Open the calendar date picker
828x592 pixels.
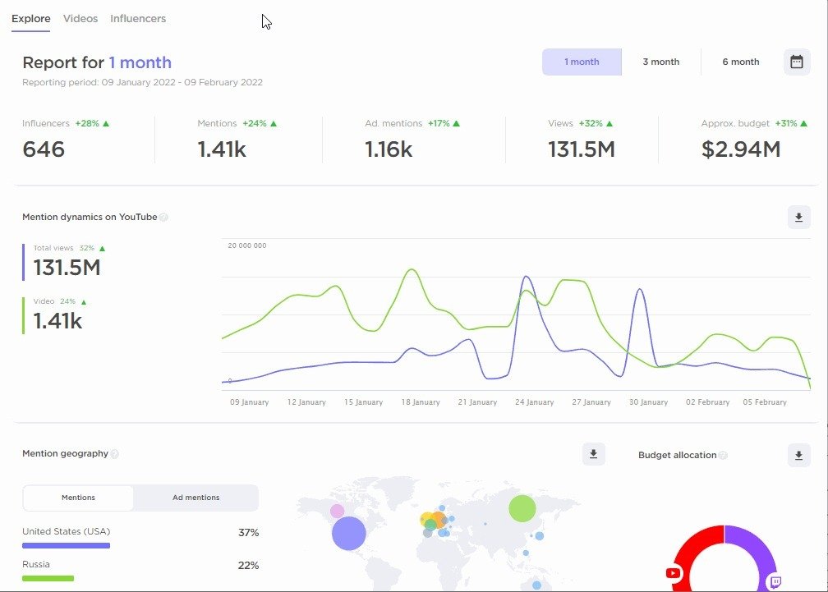point(796,62)
